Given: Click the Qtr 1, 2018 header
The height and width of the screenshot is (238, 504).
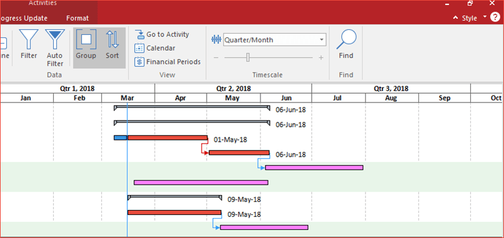Looking at the screenshot, I should click(x=77, y=89).
